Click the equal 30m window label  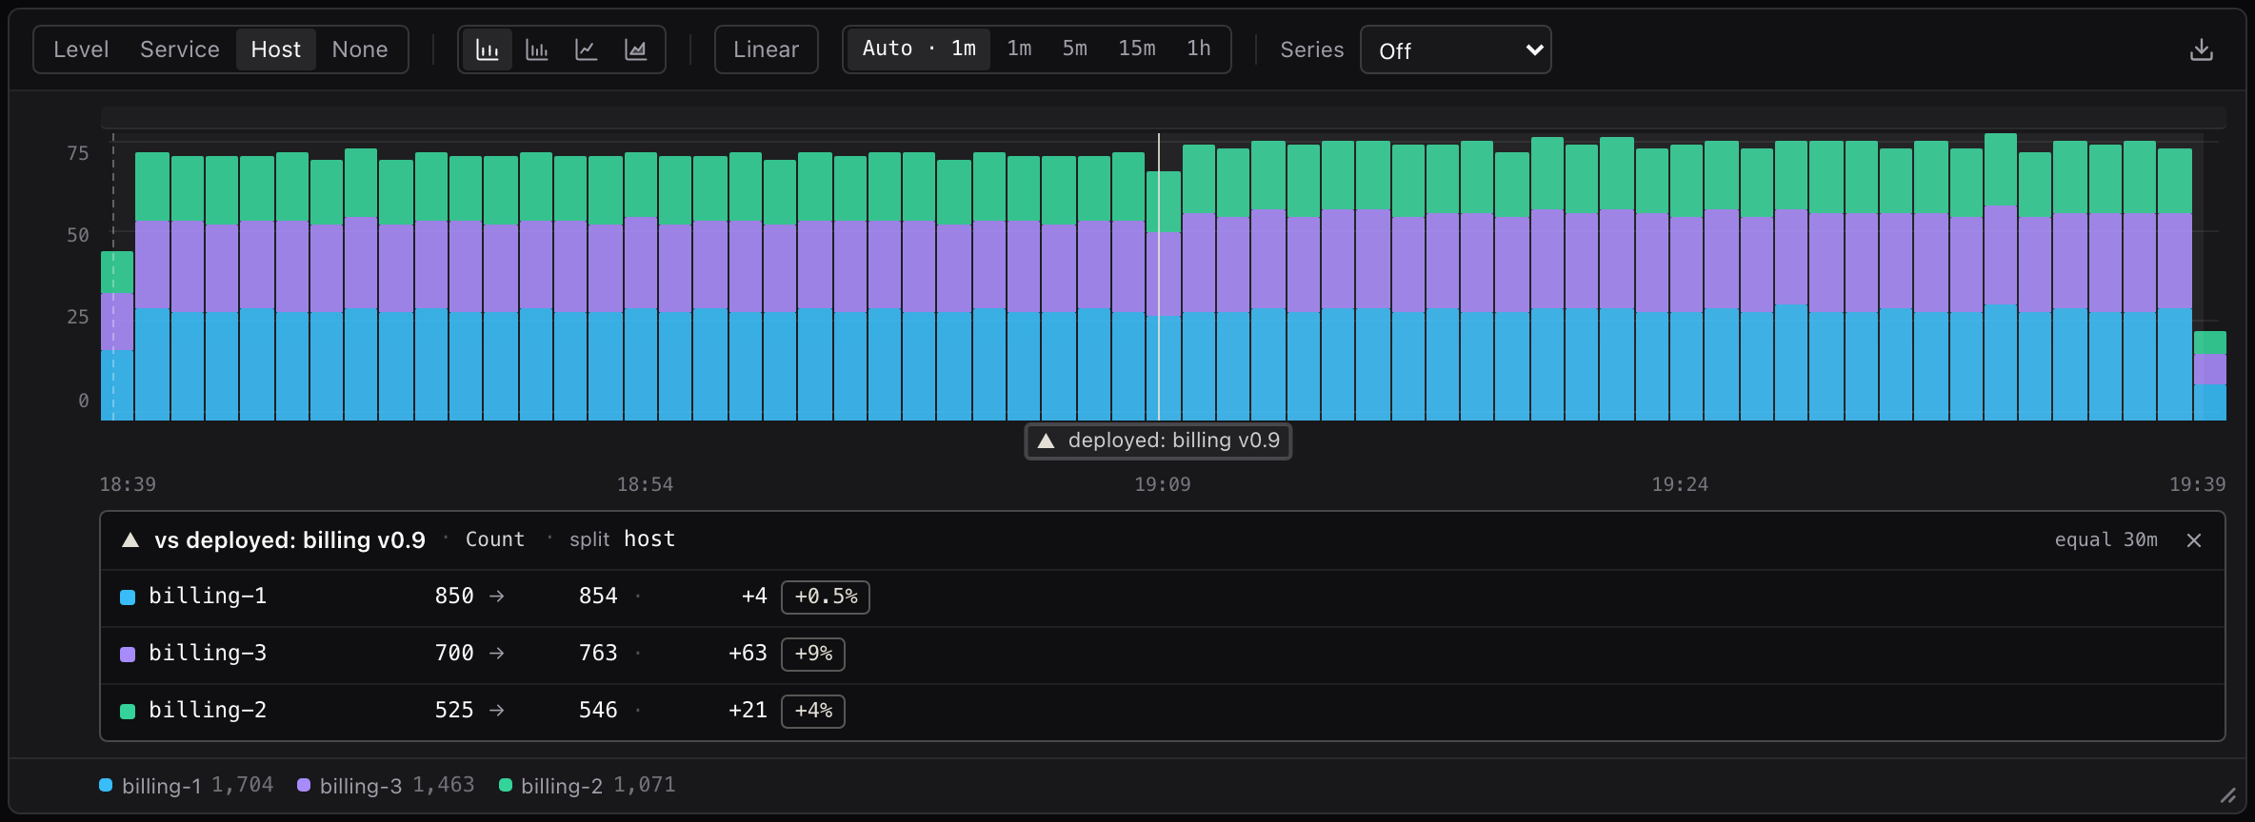(2105, 540)
